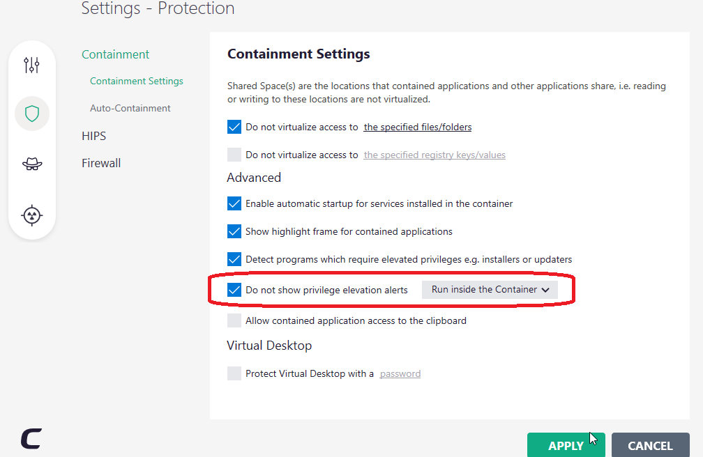Screen dimensions: 703x457
Task: Open the Firewall section
Action: click(101, 163)
